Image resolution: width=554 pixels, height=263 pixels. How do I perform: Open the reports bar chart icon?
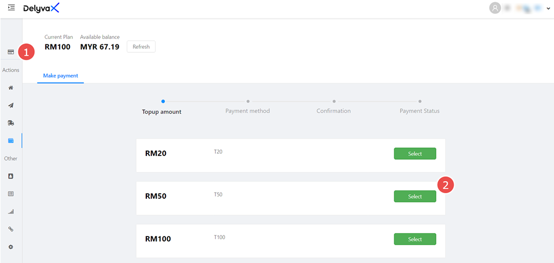[x=11, y=212]
